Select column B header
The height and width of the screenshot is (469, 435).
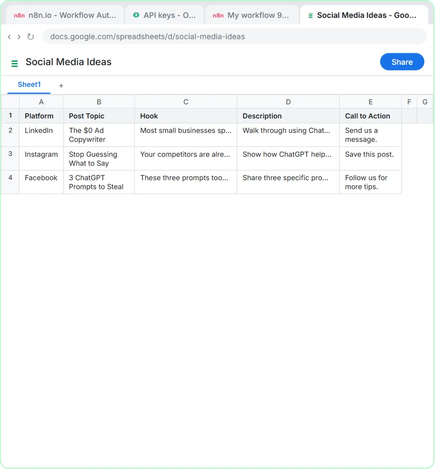click(99, 102)
